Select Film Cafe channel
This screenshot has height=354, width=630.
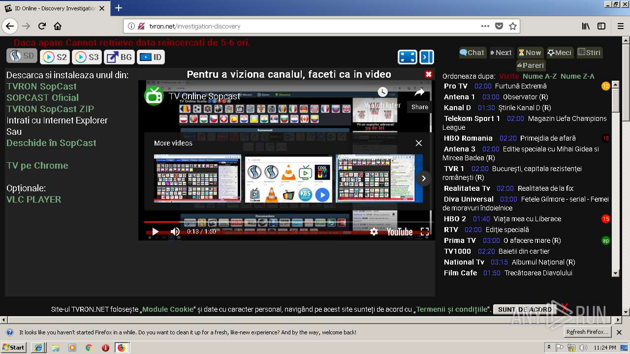pos(461,273)
